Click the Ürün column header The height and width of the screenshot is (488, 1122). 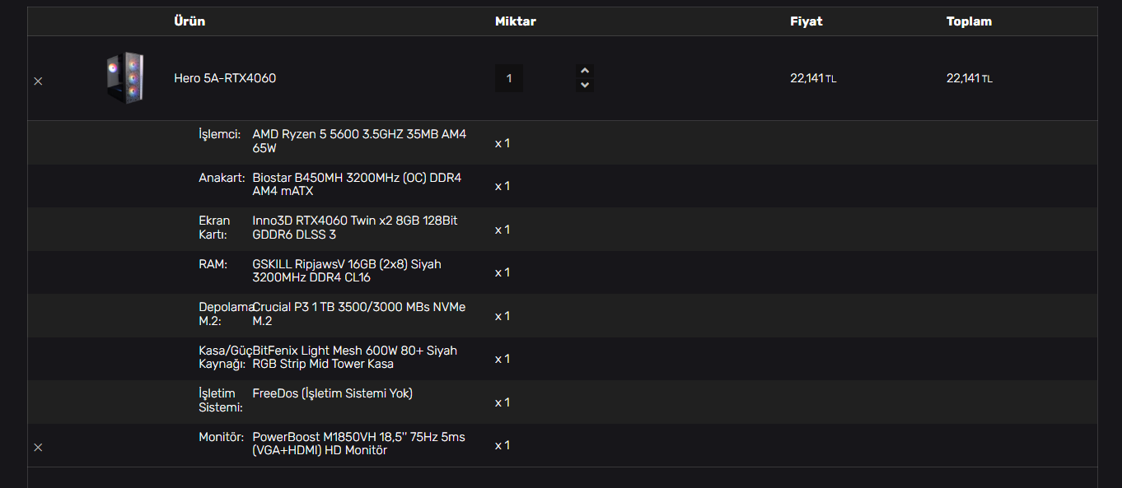click(x=189, y=21)
